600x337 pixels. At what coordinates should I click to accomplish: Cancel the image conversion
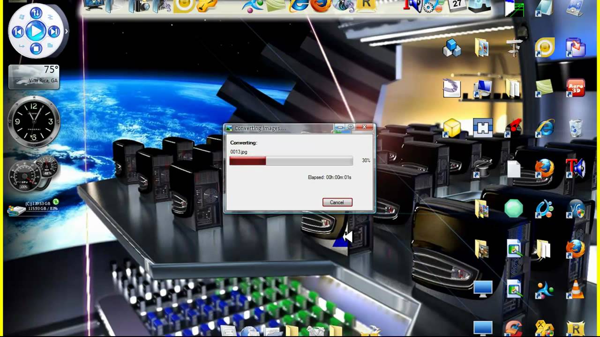point(337,202)
